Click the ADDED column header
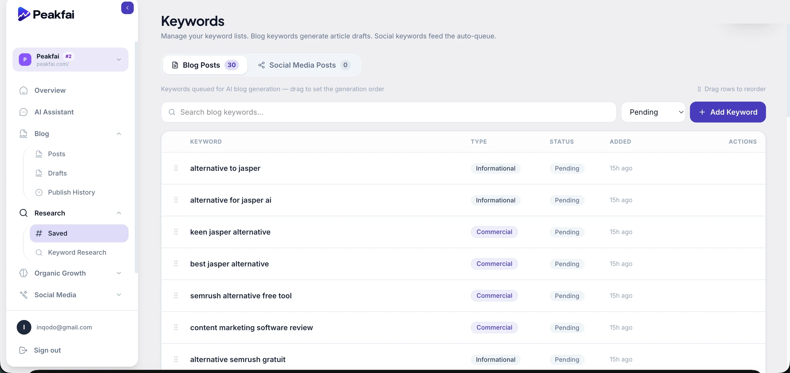 [x=620, y=142]
